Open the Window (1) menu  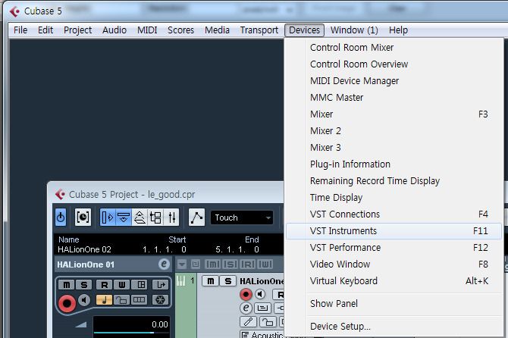pos(354,30)
